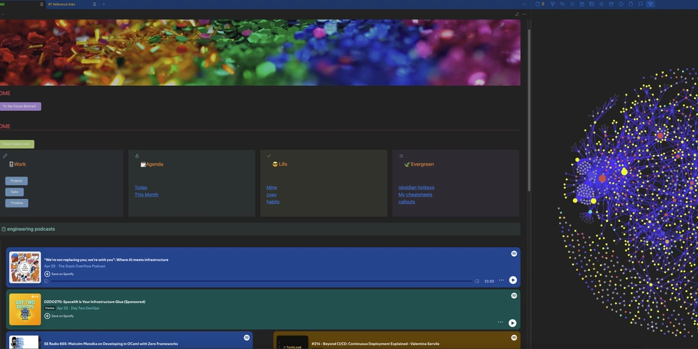The image size is (698, 349).
Task: Open the tab list dropdown chevron
Action: click(524, 4)
